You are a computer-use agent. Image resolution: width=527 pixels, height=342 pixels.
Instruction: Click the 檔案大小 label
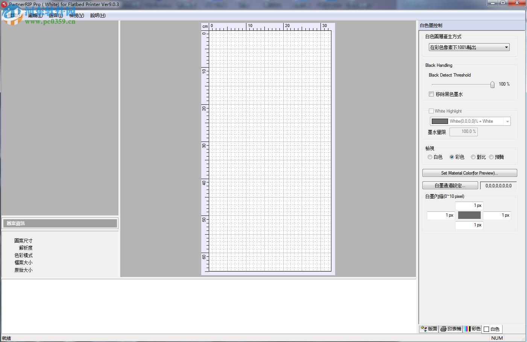[23, 262]
